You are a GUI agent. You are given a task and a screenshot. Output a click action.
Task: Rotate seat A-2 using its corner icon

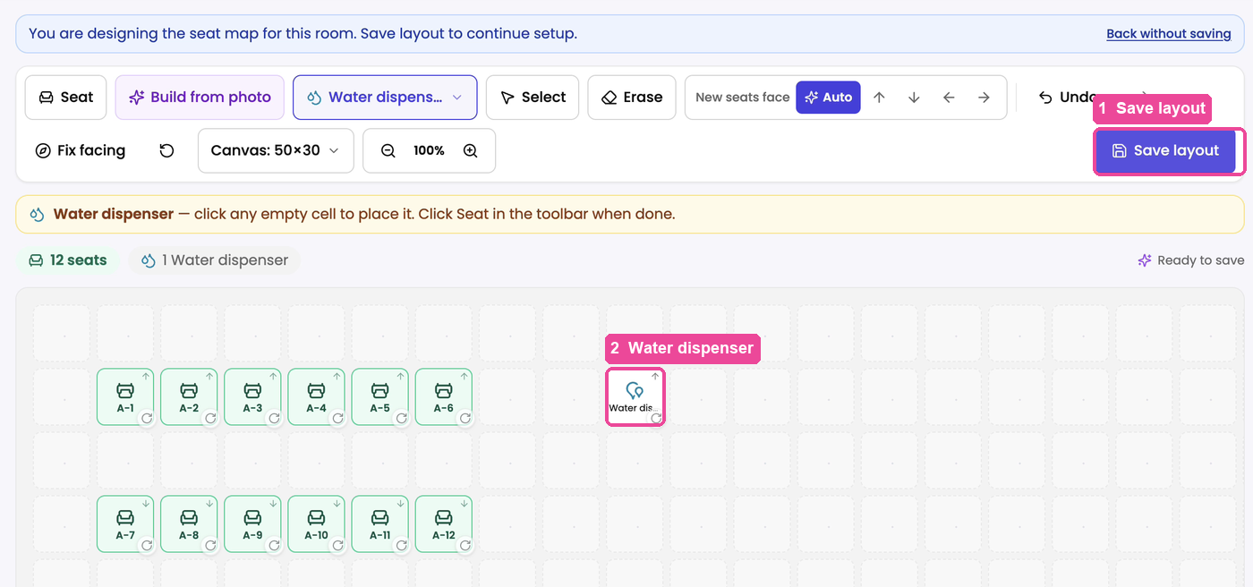210,418
